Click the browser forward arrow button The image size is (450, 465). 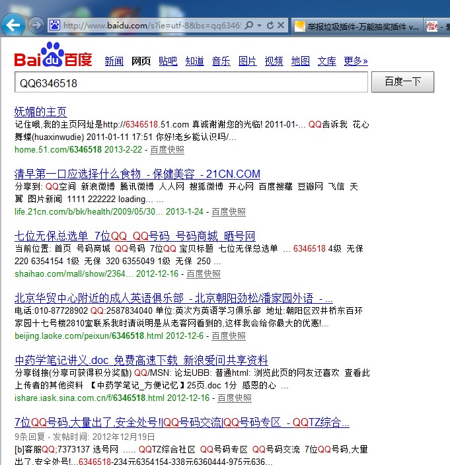[36, 25]
